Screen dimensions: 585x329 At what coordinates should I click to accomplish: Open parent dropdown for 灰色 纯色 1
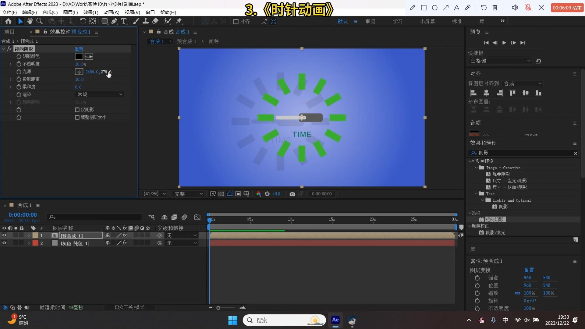(x=182, y=243)
